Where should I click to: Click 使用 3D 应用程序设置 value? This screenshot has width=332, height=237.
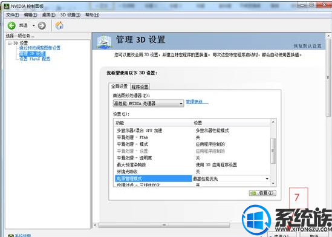pyautogui.click(x=216, y=164)
